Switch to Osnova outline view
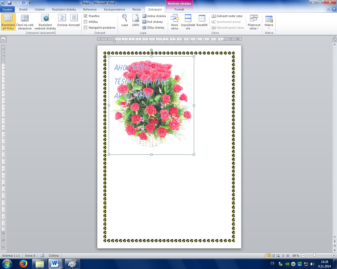 pyautogui.click(x=62, y=20)
